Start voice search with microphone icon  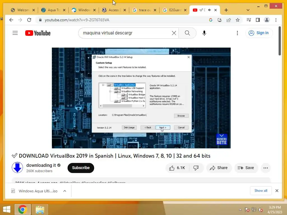click(x=204, y=33)
